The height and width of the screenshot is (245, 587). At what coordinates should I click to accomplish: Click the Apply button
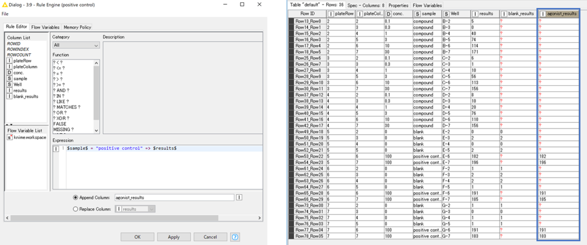[174, 237]
